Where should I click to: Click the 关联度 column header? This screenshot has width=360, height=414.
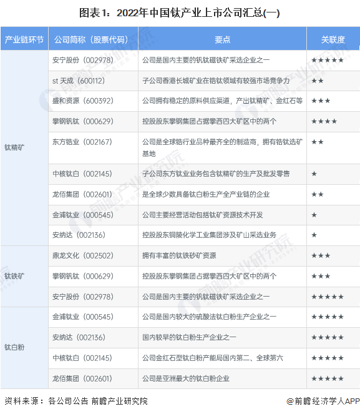click(333, 40)
